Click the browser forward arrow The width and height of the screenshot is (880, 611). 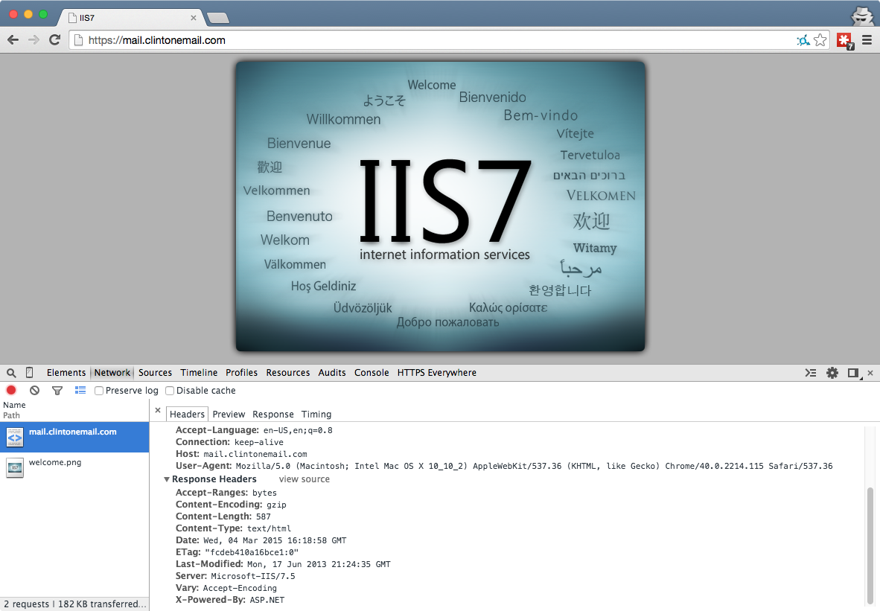pyautogui.click(x=34, y=40)
